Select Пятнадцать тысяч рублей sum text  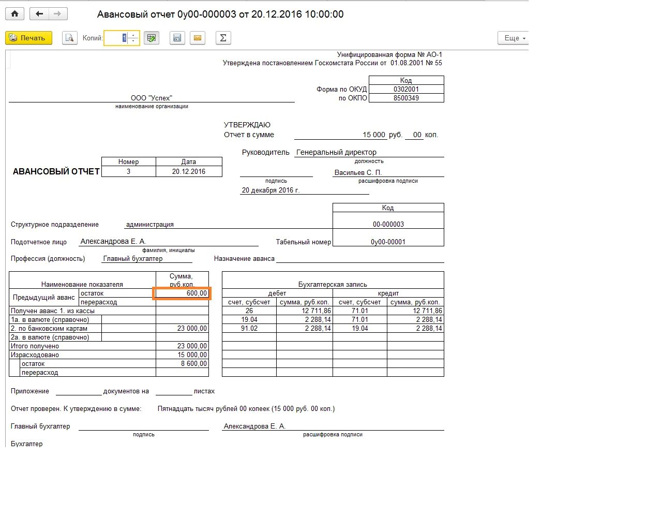pyautogui.click(x=246, y=408)
